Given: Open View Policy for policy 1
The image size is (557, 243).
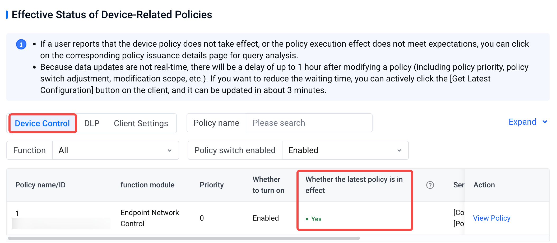Looking at the screenshot, I should [x=491, y=218].
